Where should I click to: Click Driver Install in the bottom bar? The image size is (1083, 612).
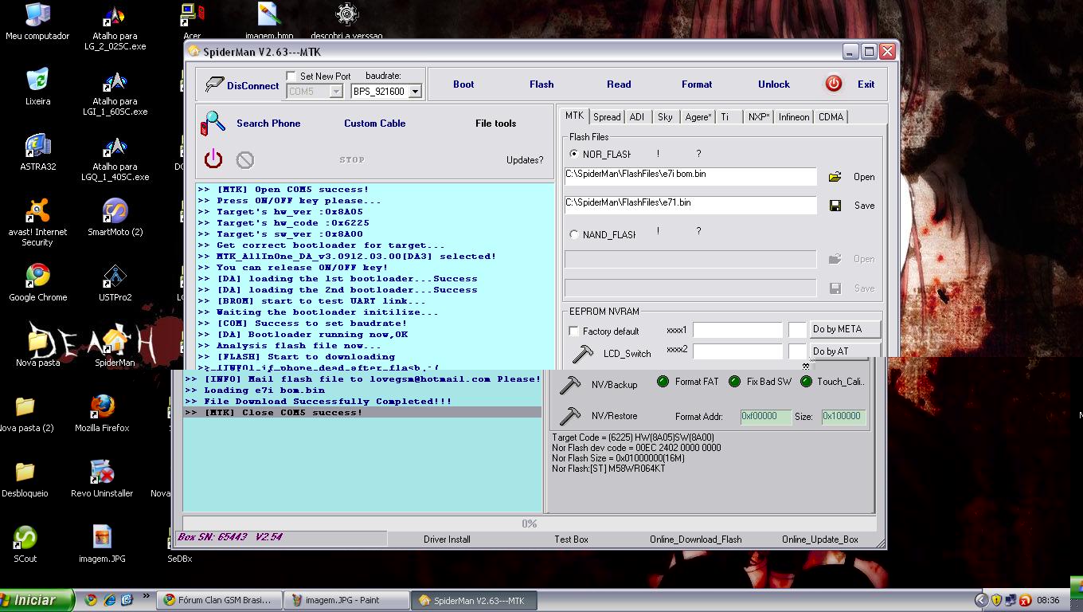pos(447,539)
